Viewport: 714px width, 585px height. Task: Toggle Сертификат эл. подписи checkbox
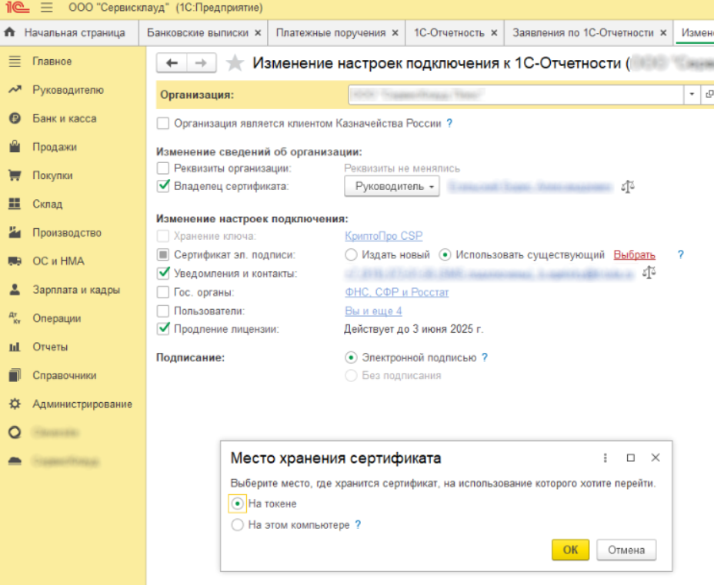pyautogui.click(x=162, y=254)
